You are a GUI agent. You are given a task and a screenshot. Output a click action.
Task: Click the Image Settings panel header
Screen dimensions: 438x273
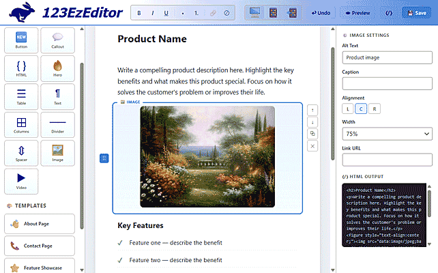tap(366, 35)
